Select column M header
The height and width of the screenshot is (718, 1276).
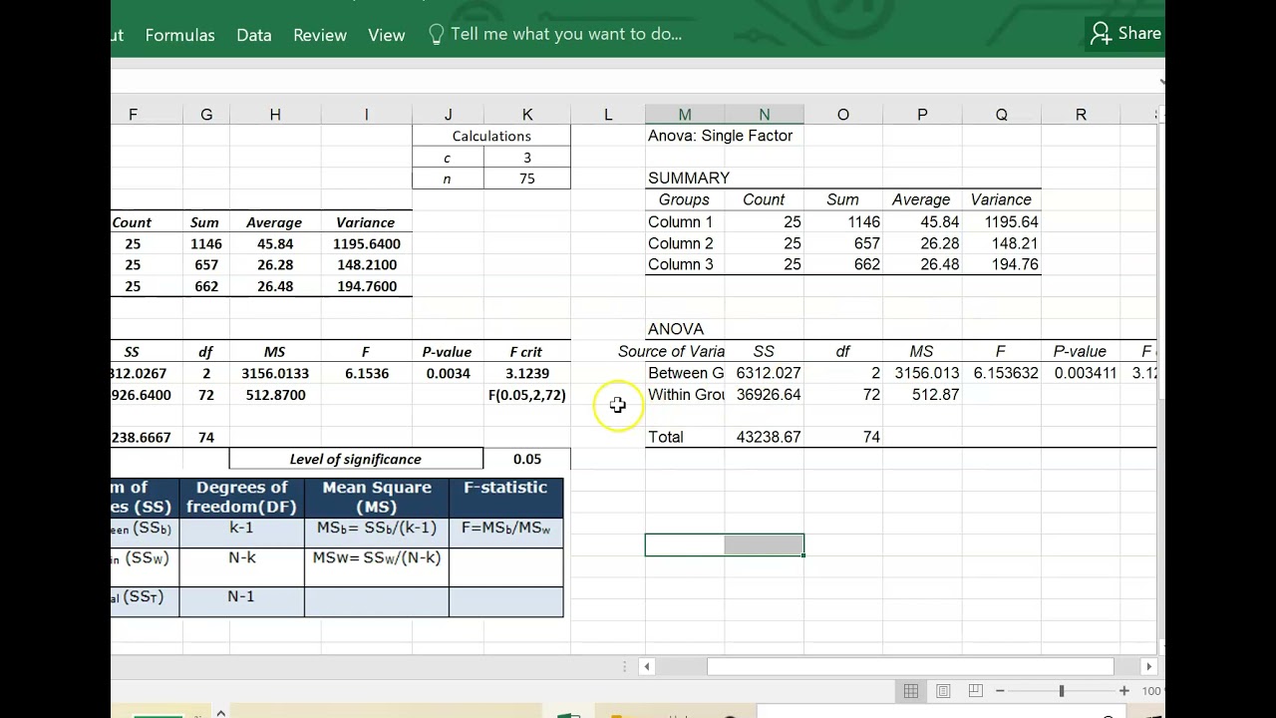point(685,115)
